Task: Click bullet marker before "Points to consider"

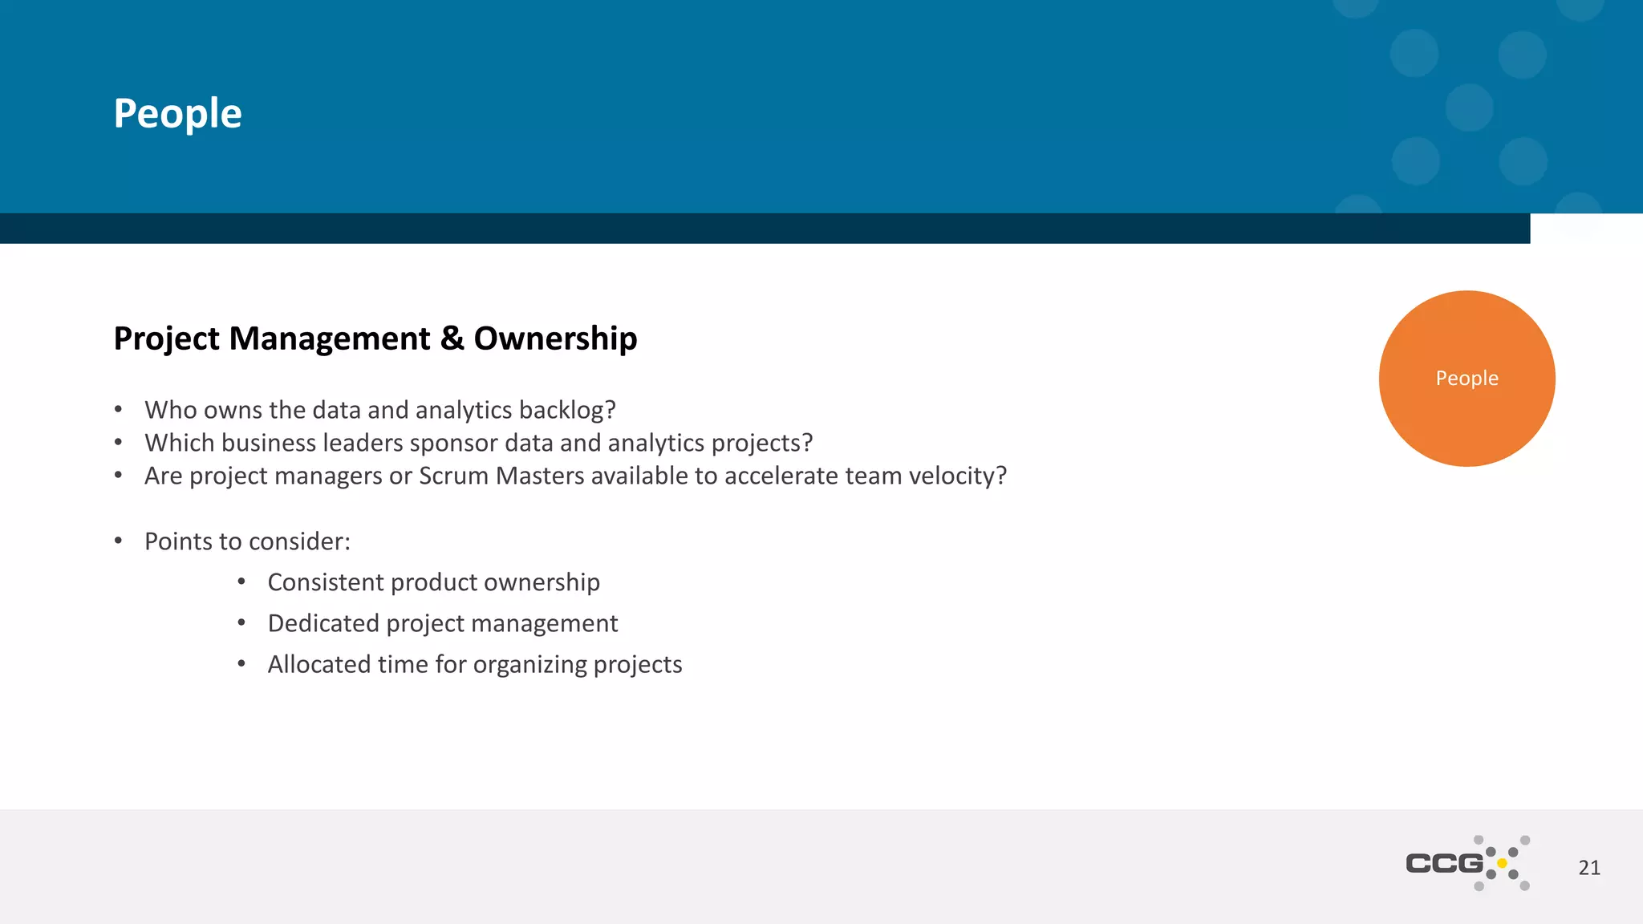Action: click(x=118, y=541)
